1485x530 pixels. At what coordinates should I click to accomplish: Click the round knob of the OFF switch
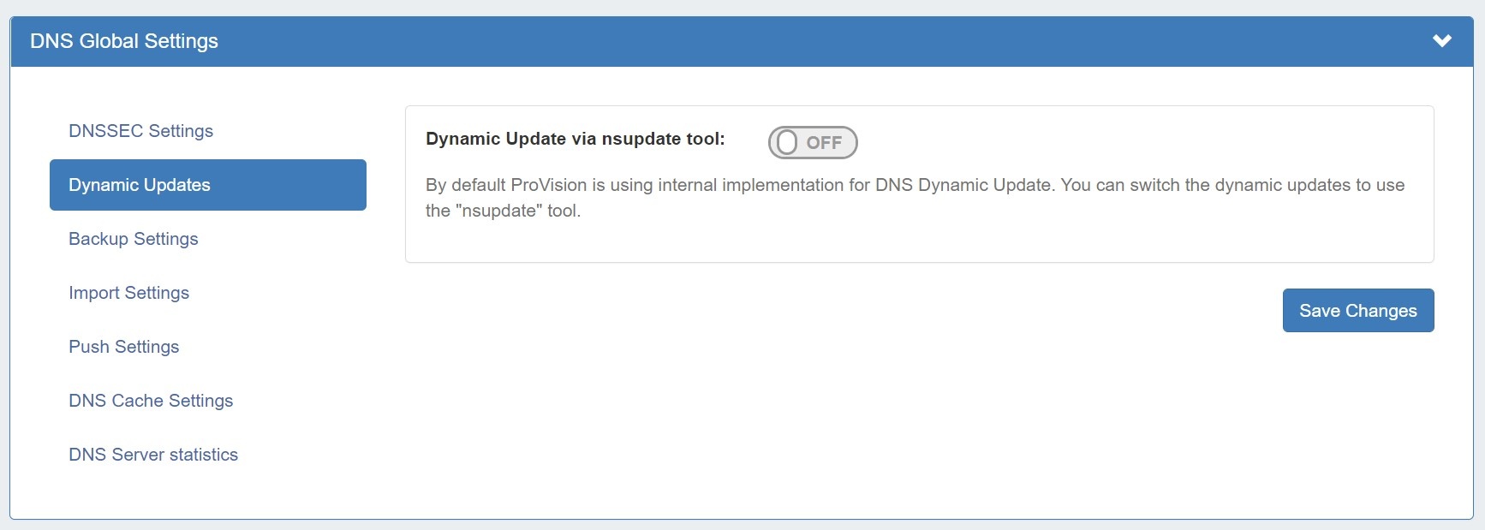[787, 142]
